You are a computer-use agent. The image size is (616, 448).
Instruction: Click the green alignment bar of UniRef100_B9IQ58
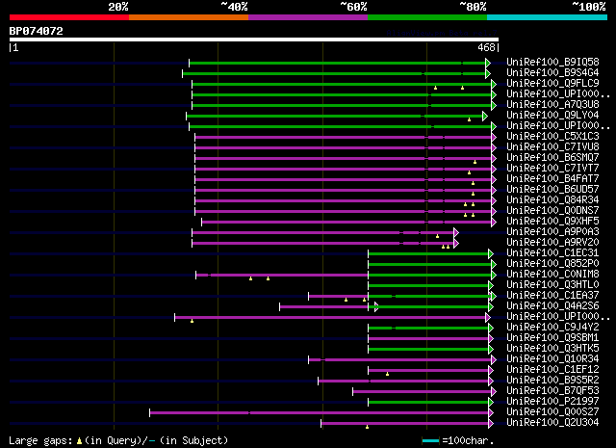(337, 63)
